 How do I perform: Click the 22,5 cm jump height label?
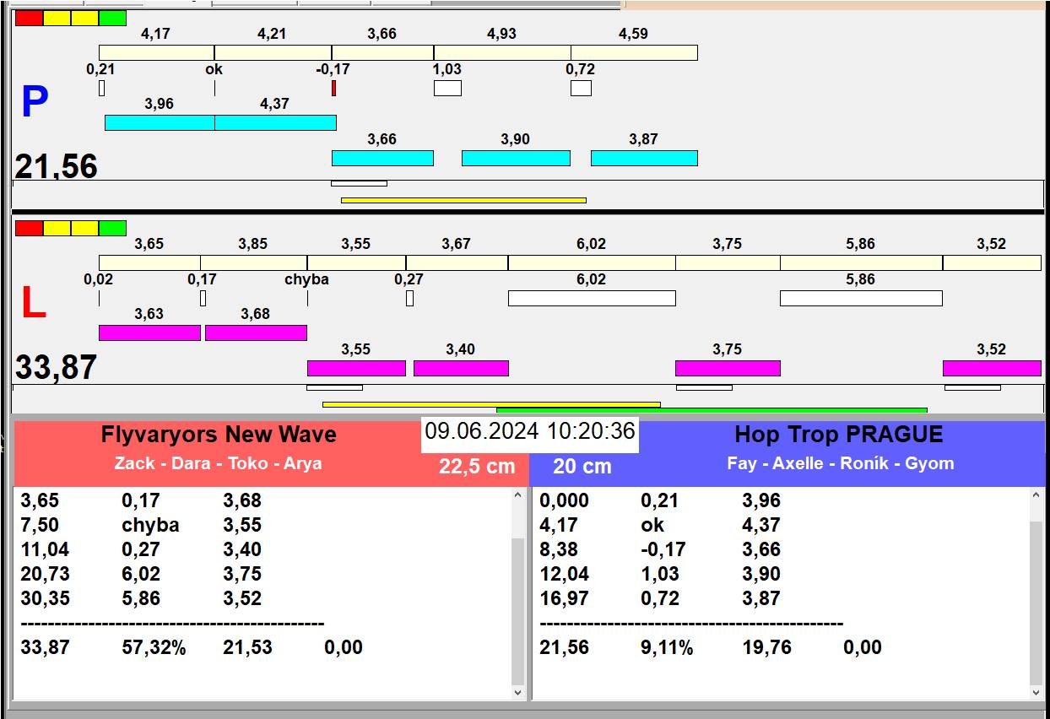(477, 467)
